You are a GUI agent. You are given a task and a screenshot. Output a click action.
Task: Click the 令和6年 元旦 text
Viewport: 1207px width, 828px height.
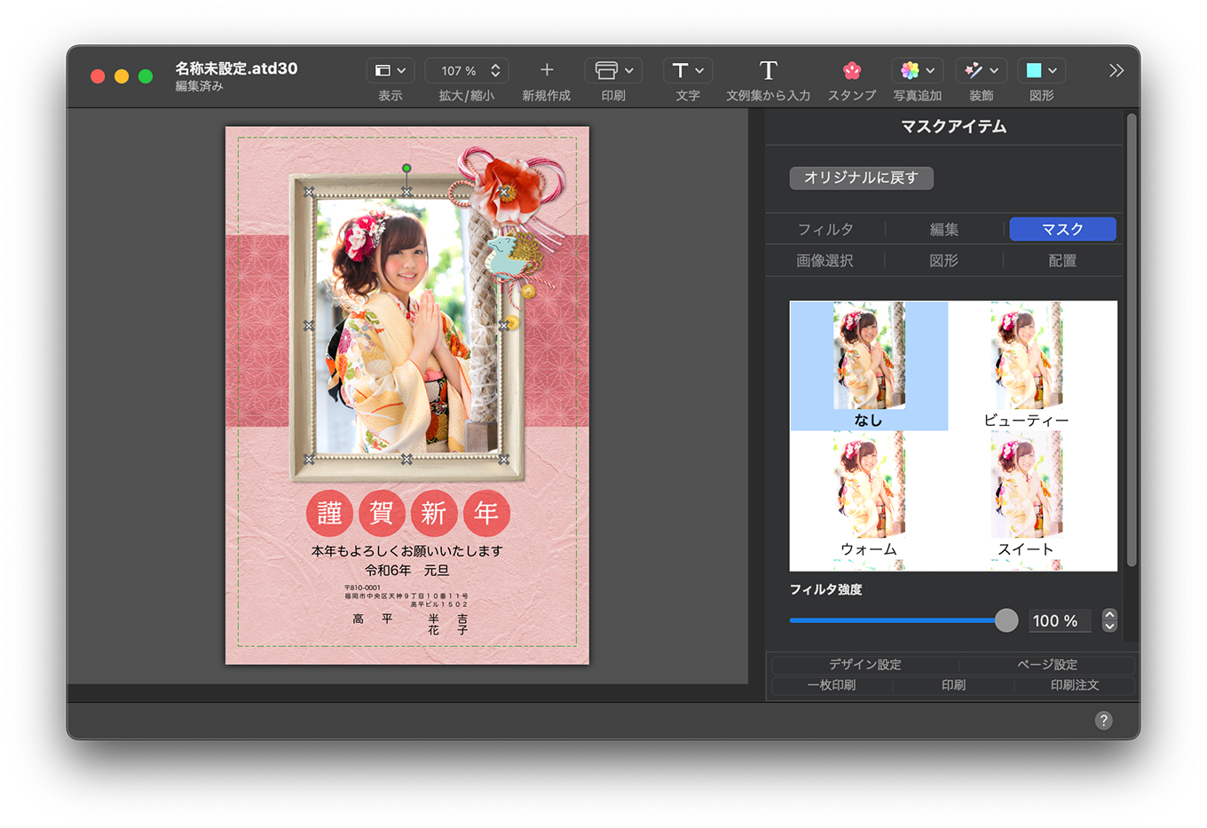pyautogui.click(x=407, y=571)
